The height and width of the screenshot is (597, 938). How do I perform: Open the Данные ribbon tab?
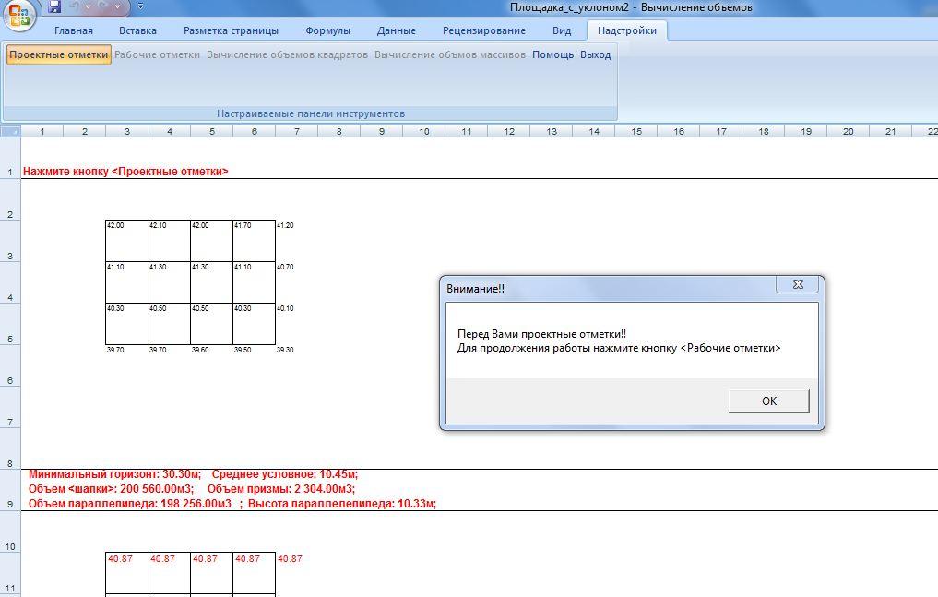(x=396, y=30)
